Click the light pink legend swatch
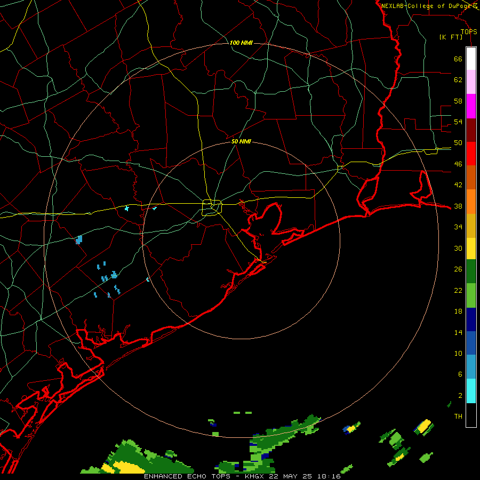The image size is (480, 480). tap(471, 82)
